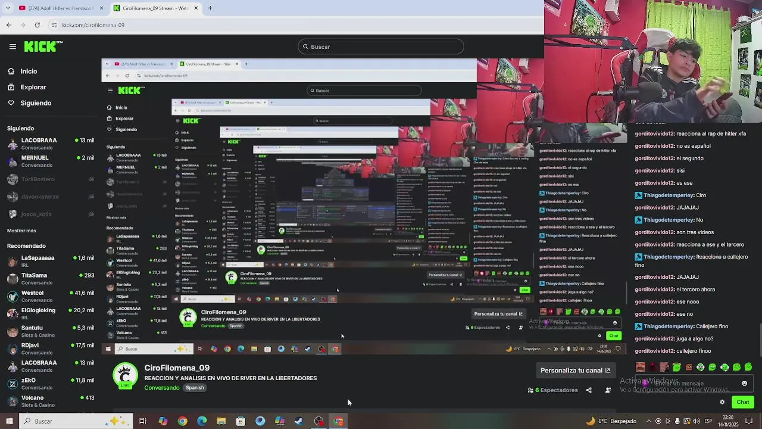Open the browser tab search dropdown
The image size is (762, 429).
click(7, 8)
